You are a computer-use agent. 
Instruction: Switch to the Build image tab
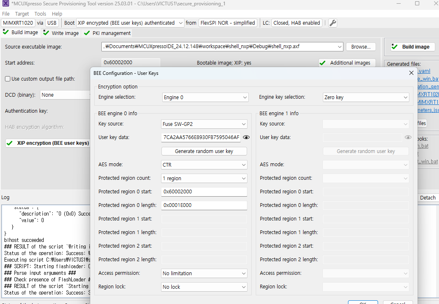pyautogui.click(x=21, y=32)
